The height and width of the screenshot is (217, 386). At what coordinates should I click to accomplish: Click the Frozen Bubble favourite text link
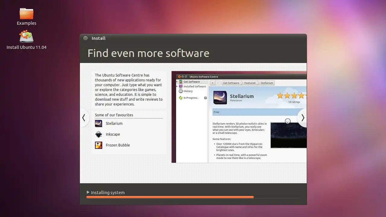tap(118, 145)
